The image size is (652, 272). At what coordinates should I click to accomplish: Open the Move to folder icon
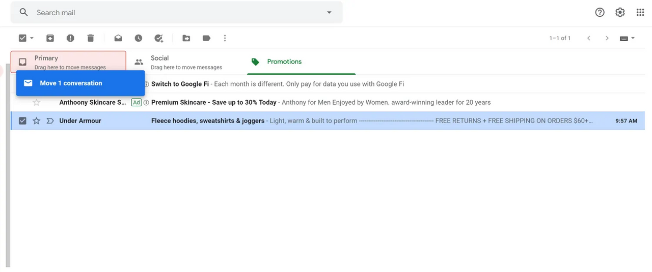point(186,38)
